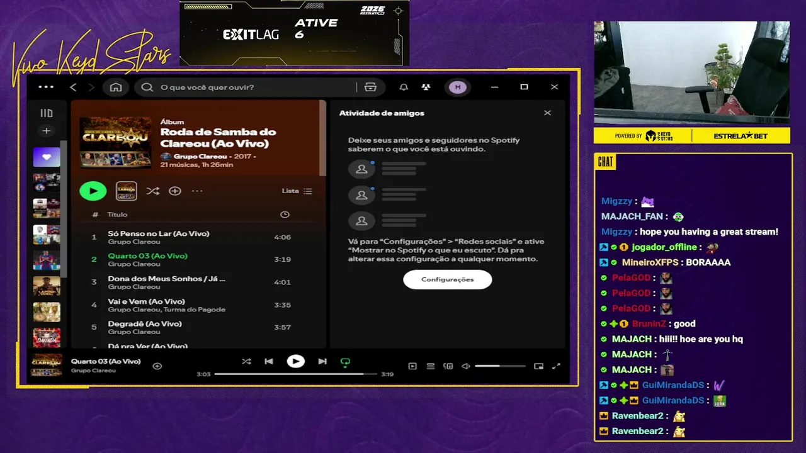Click the clock duration column header
This screenshot has width=806, height=453.
click(x=285, y=215)
